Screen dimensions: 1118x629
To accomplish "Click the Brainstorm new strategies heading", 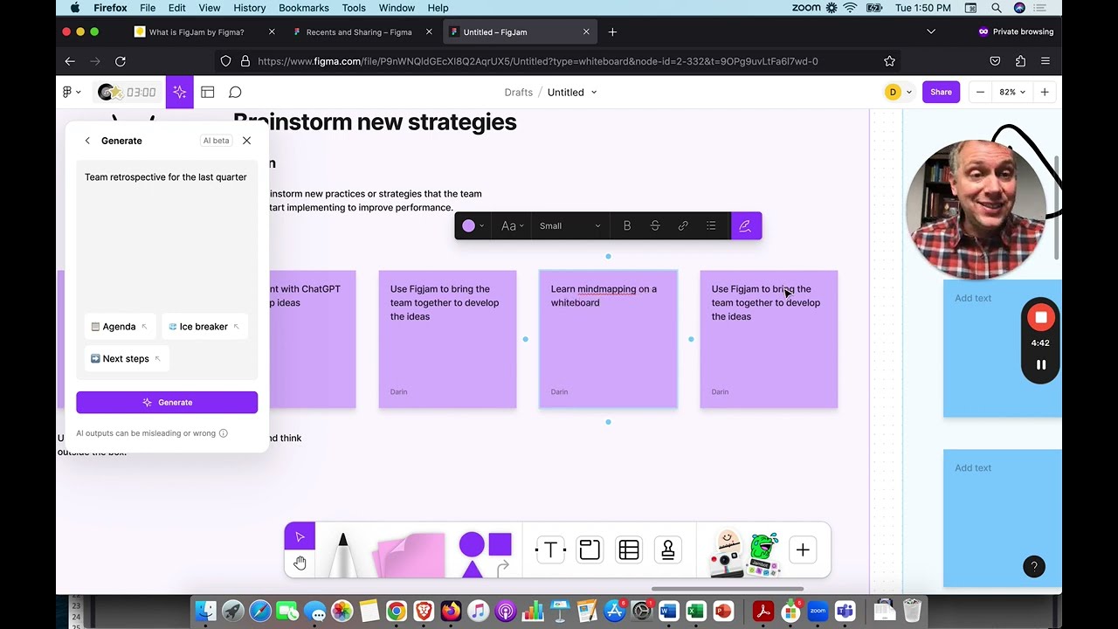I will (376, 122).
